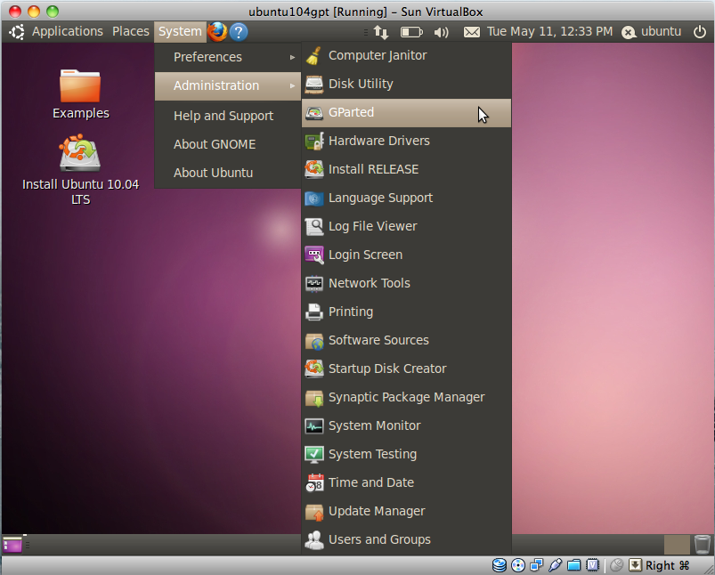
Task: Click the Language Support flag icon
Action: coord(314,198)
